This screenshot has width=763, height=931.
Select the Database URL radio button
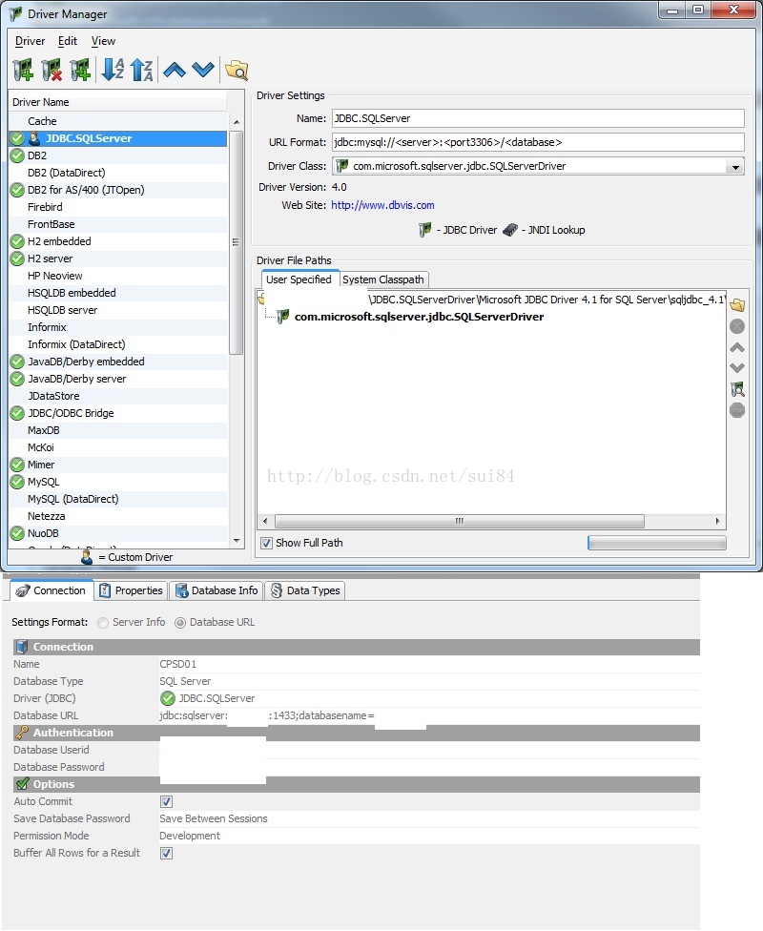click(180, 622)
